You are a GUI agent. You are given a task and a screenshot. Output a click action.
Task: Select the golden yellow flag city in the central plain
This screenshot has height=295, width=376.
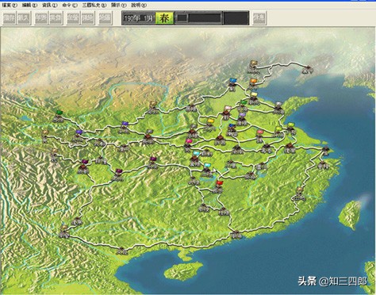[209, 125]
